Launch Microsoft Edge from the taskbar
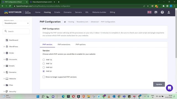Viewport: 177px width, 99px height. pos(63,97)
